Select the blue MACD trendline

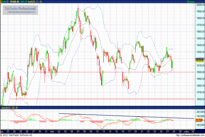point(126,116)
